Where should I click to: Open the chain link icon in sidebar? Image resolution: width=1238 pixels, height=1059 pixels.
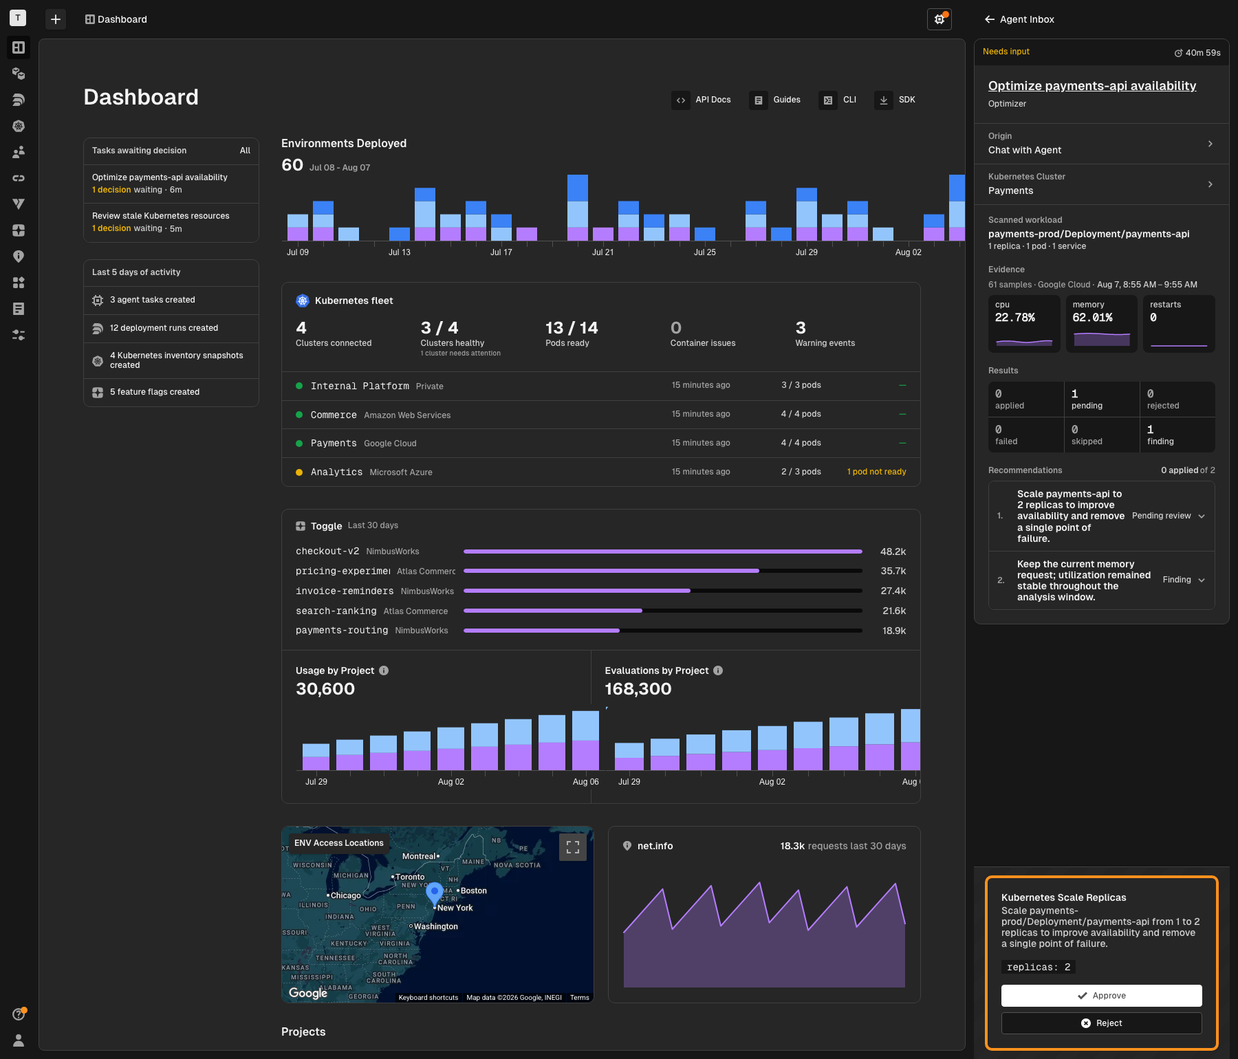pyautogui.click(x=19, y=178)
